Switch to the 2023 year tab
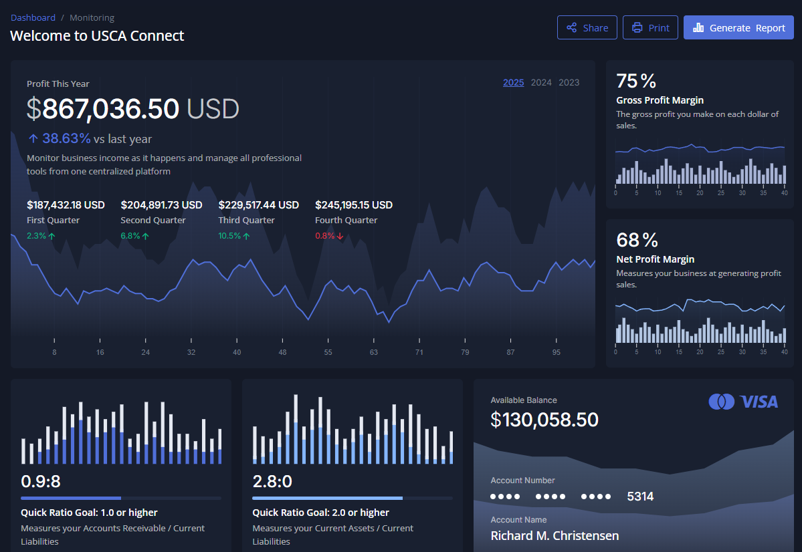Image resolution: width=802 pixels, height=552 pixels. pyautogui.click(x=569, y=82)
